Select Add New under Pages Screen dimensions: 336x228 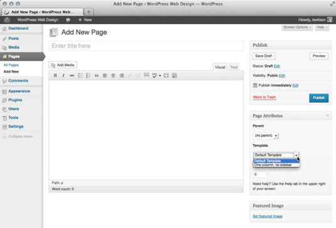11,71
